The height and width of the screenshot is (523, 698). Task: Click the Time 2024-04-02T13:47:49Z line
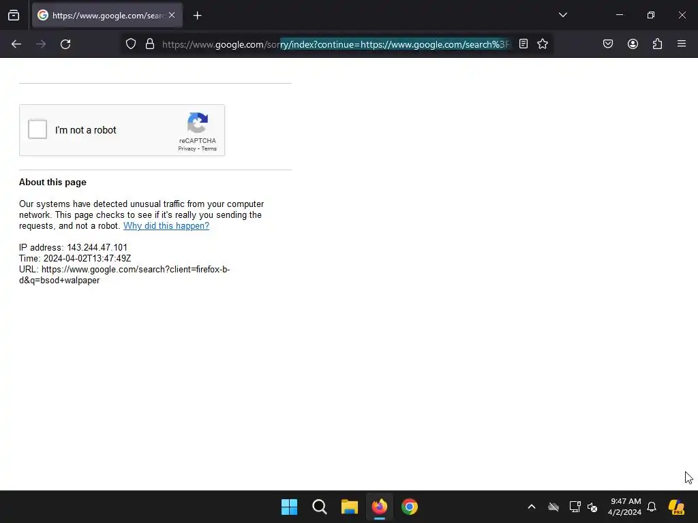click(x=75, y=258)
